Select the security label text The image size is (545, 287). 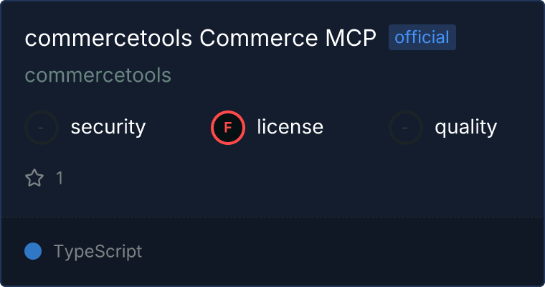click(x=108, y=128)
